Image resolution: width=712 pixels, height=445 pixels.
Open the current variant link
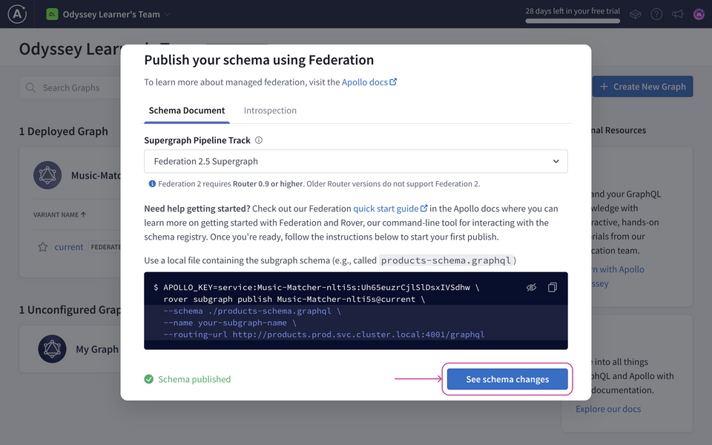coord(69,247)
